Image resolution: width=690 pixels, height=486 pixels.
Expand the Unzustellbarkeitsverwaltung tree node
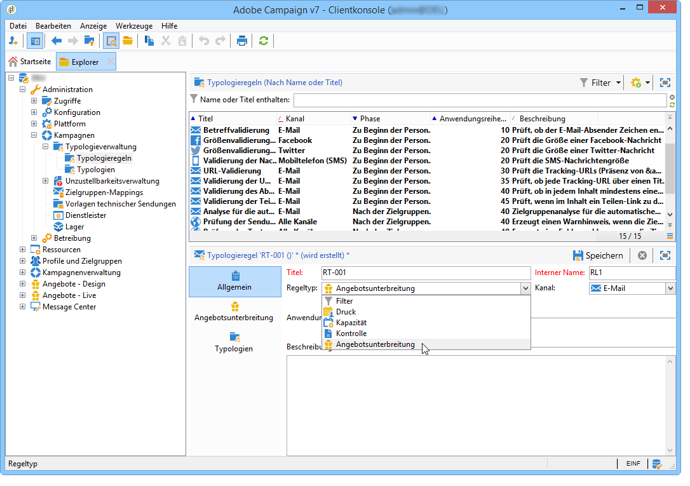[x=45, y=181]
